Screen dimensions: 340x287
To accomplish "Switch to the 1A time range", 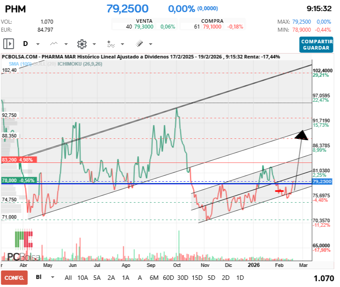I will 126,277.
